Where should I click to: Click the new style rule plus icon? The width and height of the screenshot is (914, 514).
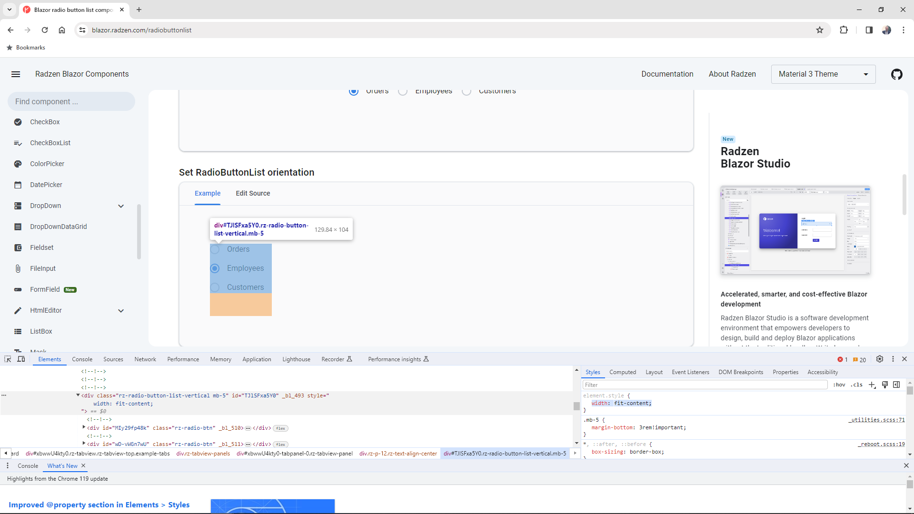coord(872,385)
